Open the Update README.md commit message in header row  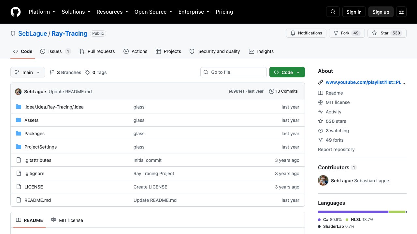click(70, 92)
